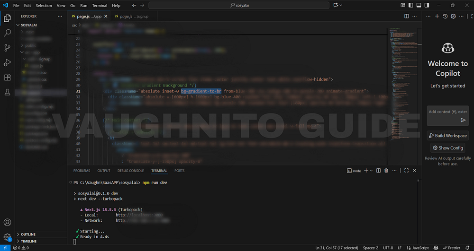The width and height of the screenshot is (474, 251).
Task: Open Explorer views ellipsis menu
Action: pyautogui.click(x=60, y=16)
